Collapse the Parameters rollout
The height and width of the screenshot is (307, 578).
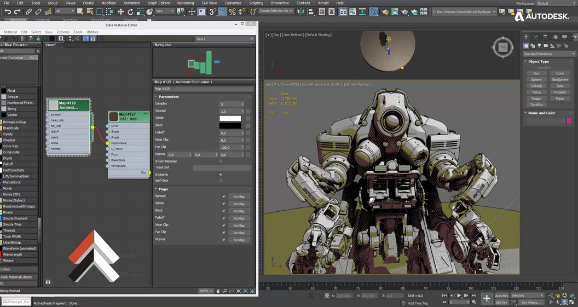[169, 97]
